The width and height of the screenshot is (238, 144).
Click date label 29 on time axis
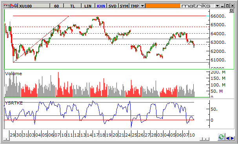[x=13, y=135]
